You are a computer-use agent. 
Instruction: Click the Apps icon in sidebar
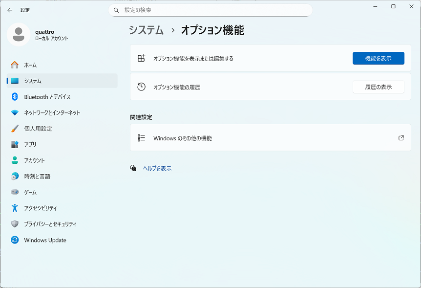(x=15, y=144)
